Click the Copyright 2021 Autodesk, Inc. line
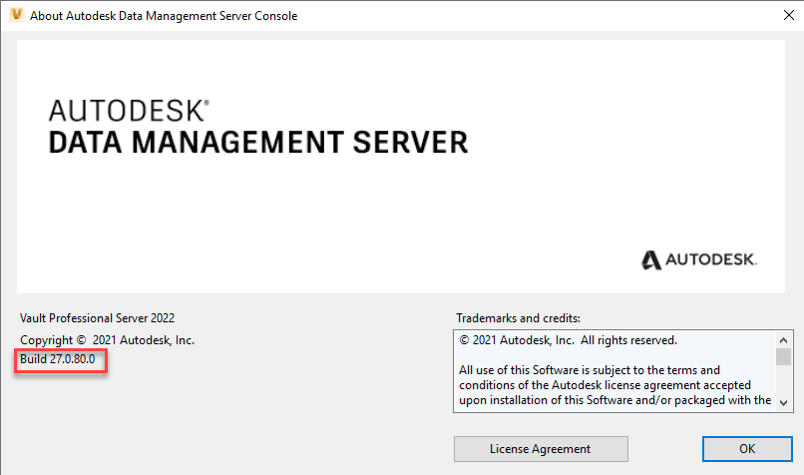Image resolution: width=804 pixels, height=475 pixels. (108, 339)
